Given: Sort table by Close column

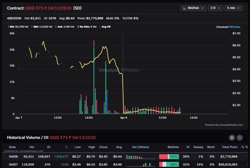Looking at the screenshot, I should [x=103, y=147].
